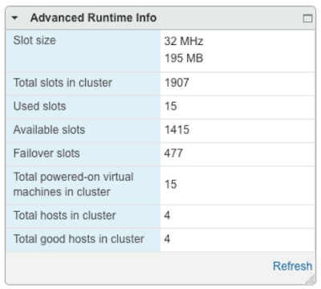This screenshot has width=321, height=289.
Task: Grab the panel resize grip corner
Action: click(311, 280)
